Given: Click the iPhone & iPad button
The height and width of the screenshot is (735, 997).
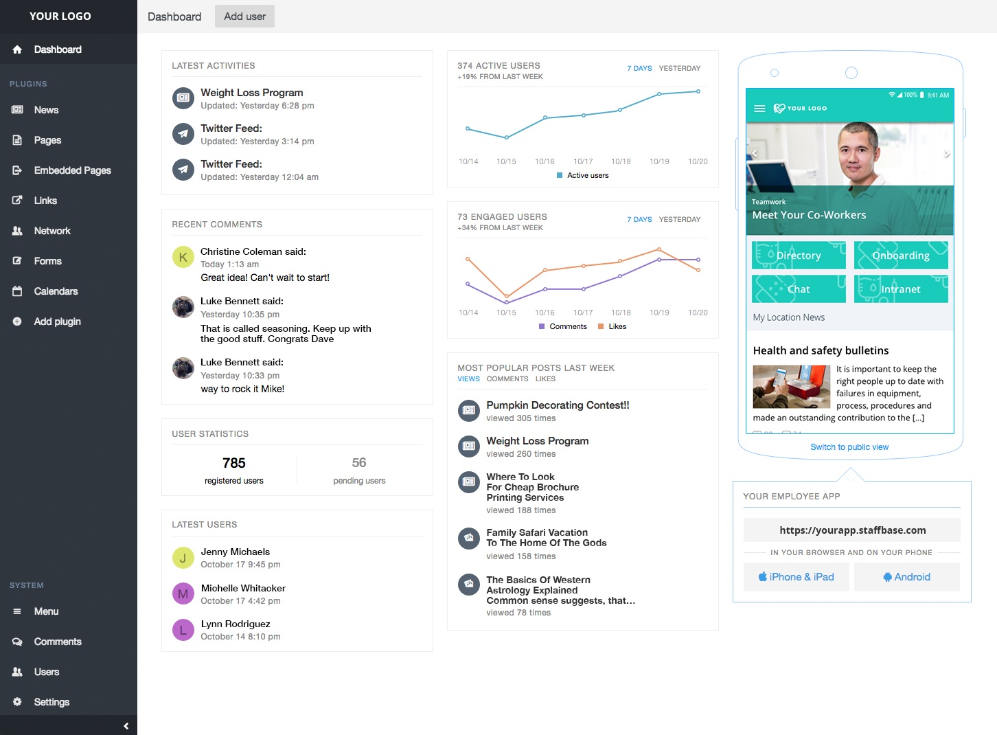Looking at the screenshot, I should point(796,577).
